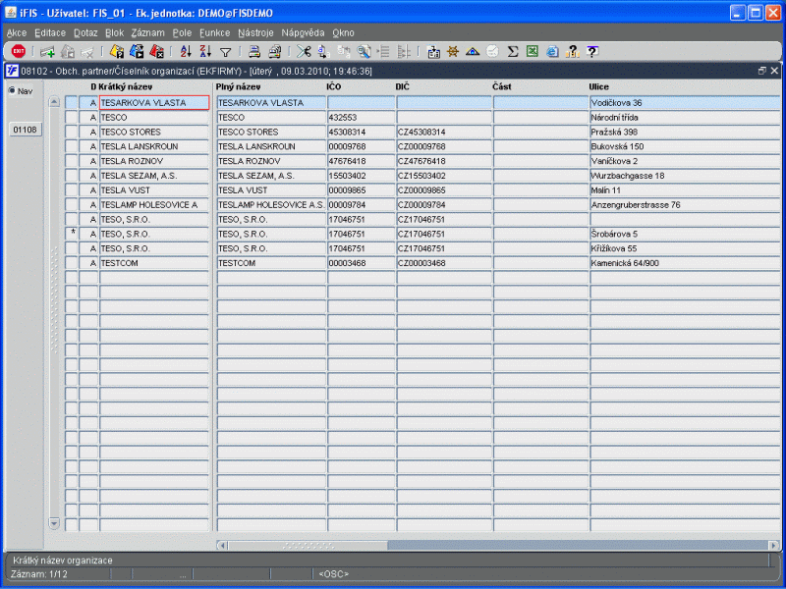Export to Excel with green icon
The image size is (786, 589).
click(532, 52)
